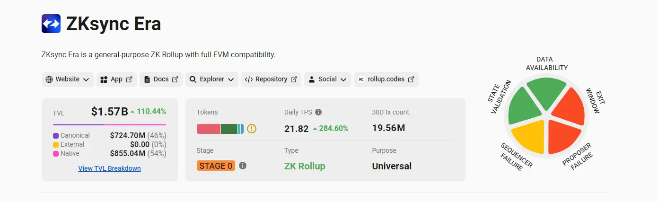
Task: Click the ZKsync Era page title
Action: [x=114, y=24]
